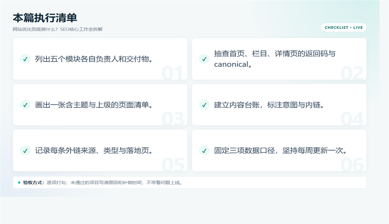The height and width of the screenshot is (224, 389).
Task: Click the checkmark icon beside 列出五个模块各自负责人和交付物
Action: click(x=25, y=59)
